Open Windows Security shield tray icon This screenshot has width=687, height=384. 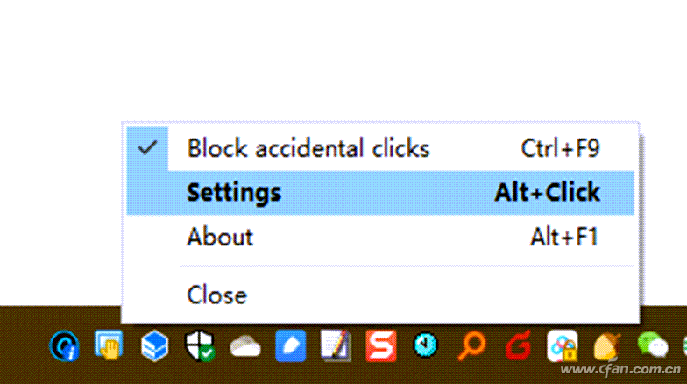[200, 345]
